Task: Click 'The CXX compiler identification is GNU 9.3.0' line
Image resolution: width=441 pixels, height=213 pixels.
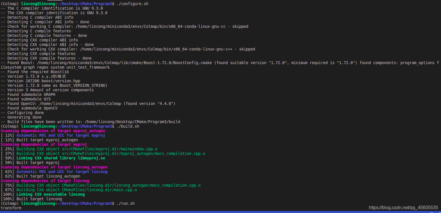Action: coord(54,13)
